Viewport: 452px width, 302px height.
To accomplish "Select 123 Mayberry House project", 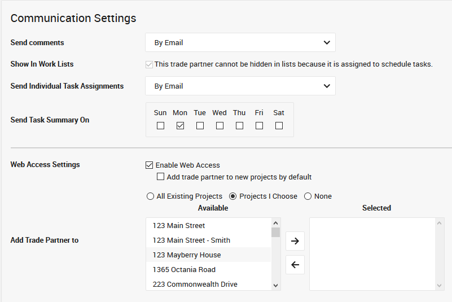I will coord(186,255).
